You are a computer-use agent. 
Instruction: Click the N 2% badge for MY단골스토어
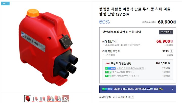108,76
